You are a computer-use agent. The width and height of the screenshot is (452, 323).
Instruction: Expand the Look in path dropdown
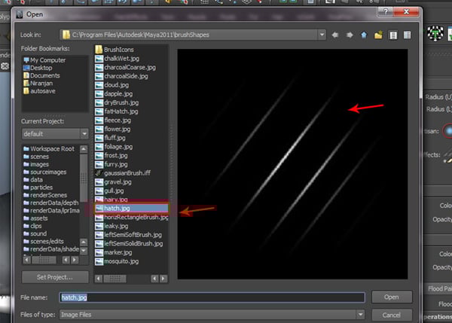coord(322,35)
